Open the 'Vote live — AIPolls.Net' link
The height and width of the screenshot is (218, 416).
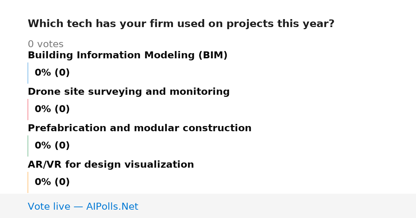(x=83, y=207)
